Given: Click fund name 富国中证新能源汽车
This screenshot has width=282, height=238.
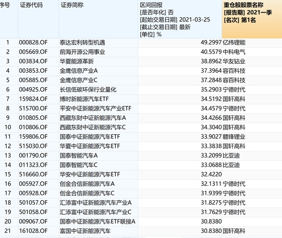Looking at the screenshot, I should pyautogui.click(x=85, y=231).
